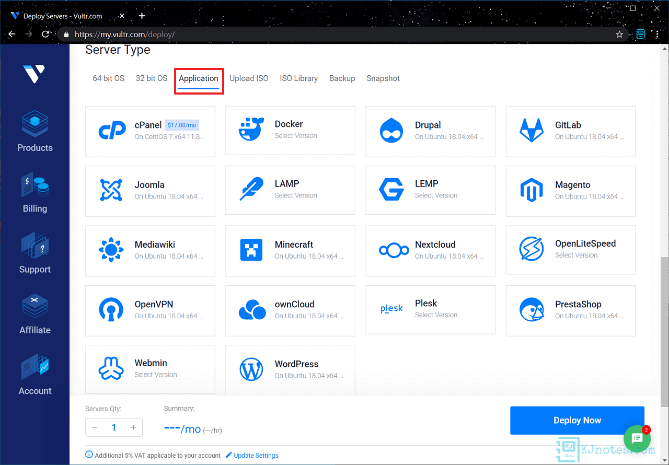The width and height of the screenshot is (669, 465).
Task: Select the OpenVPN keyhole icon
Action: (111, 310)
